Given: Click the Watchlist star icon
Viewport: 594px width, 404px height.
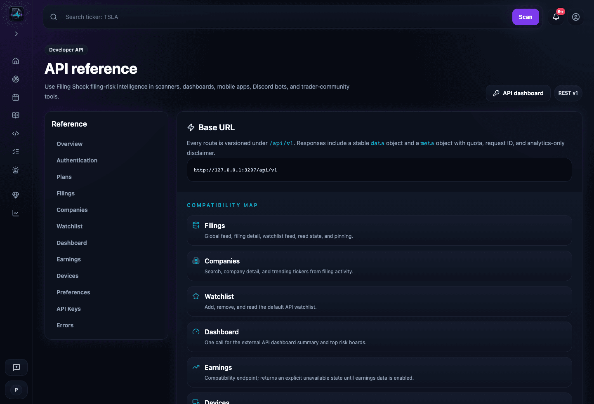Looking at the screenshot, I should [196, 296].
